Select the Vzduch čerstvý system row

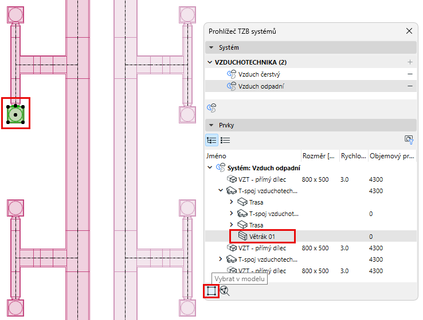pyautogui.click(x=311, y=74)
